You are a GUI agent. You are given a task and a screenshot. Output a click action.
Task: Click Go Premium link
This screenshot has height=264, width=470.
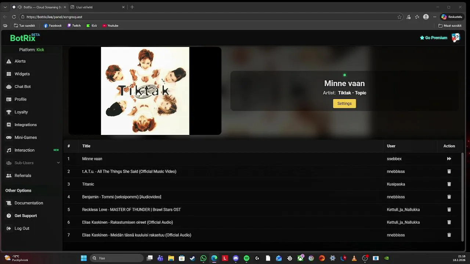point(433,38)
